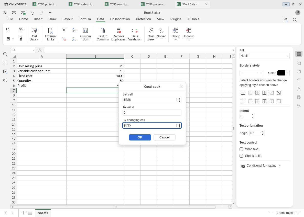Click the Quick print icon

23,13
